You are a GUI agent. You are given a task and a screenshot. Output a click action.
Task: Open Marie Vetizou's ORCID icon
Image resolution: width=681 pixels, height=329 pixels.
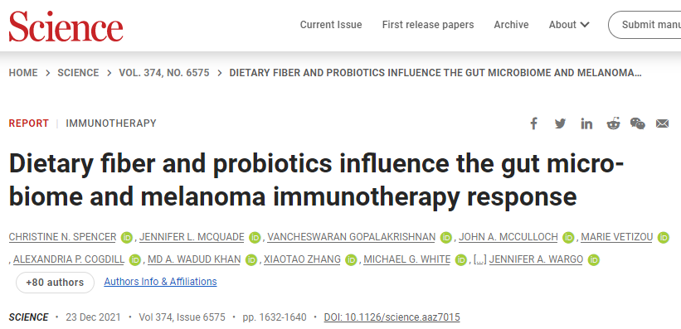click(664, 237)
